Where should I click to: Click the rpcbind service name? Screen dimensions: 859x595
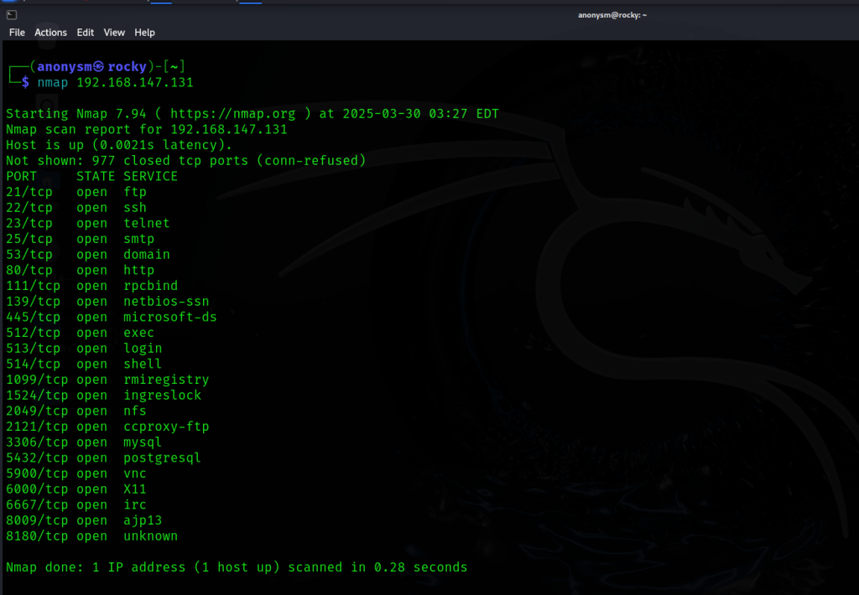click(x=151, y=286)
